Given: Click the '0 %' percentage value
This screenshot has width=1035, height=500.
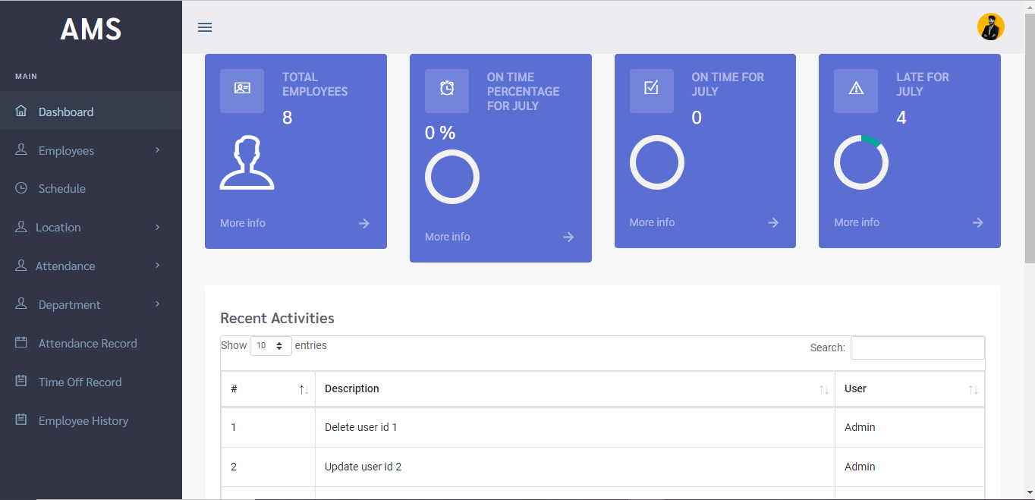Looking at the screenshot, I should click(x=440, y=133).
